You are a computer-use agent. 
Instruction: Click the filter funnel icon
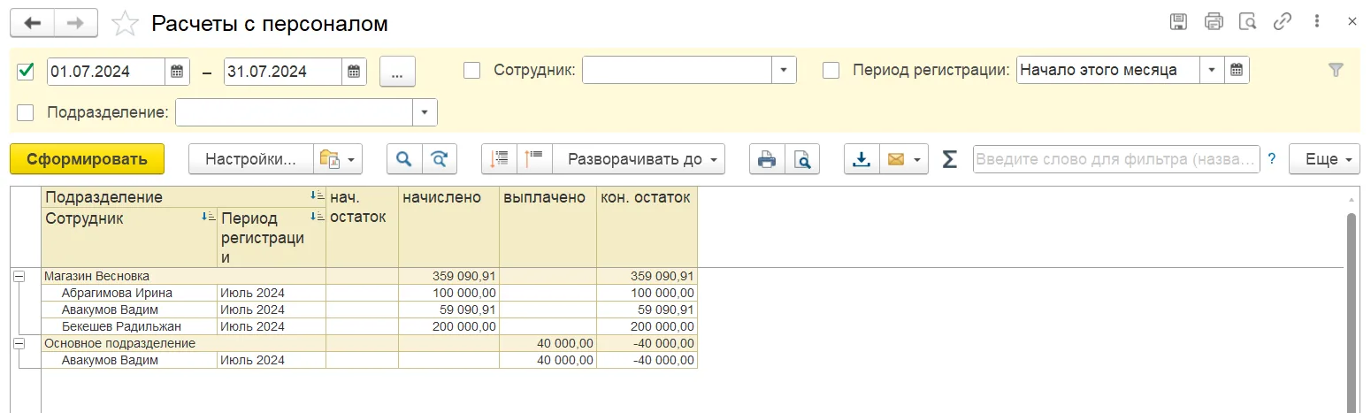point(1336,70)
